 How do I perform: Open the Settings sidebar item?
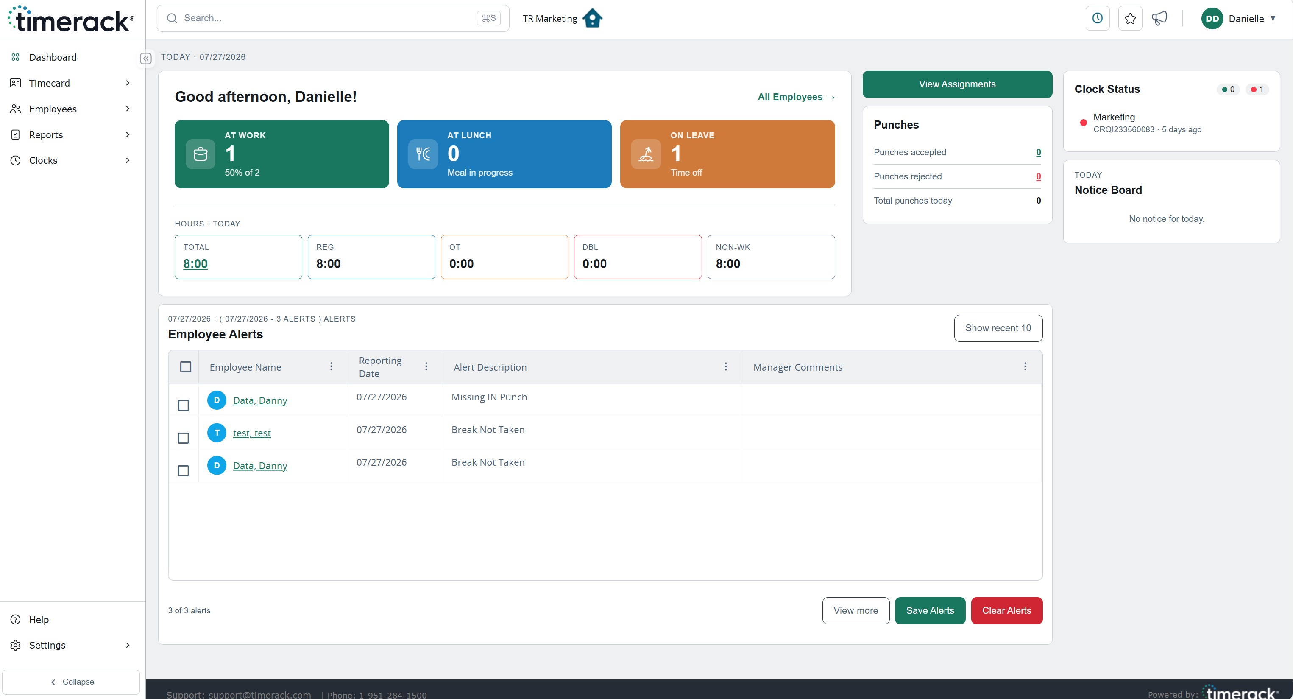(x=70, y=645)
